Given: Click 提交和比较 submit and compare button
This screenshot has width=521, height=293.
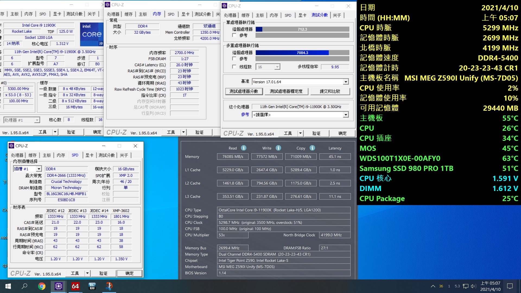Looking at the screenshot, I should [330, 91].
